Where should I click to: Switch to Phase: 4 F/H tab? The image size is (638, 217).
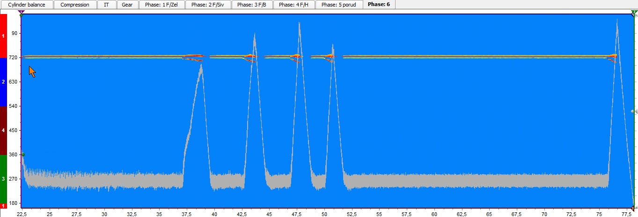[x=294, y=5]
